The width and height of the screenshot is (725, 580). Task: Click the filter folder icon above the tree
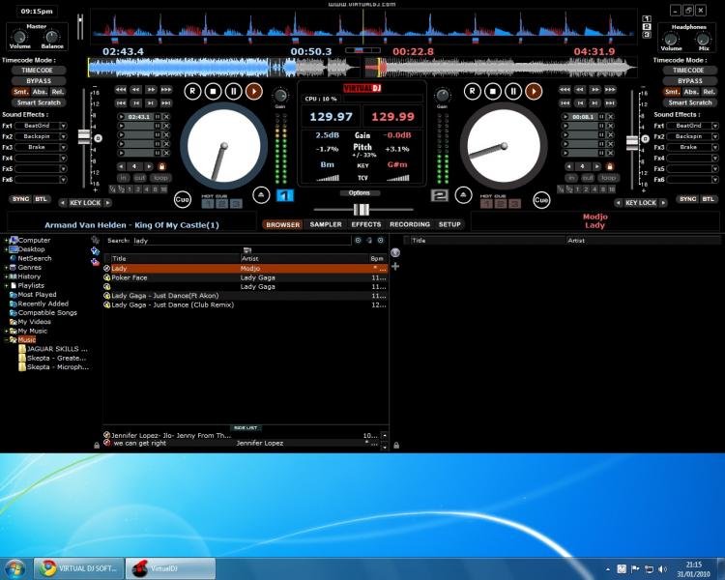(96, 240)
